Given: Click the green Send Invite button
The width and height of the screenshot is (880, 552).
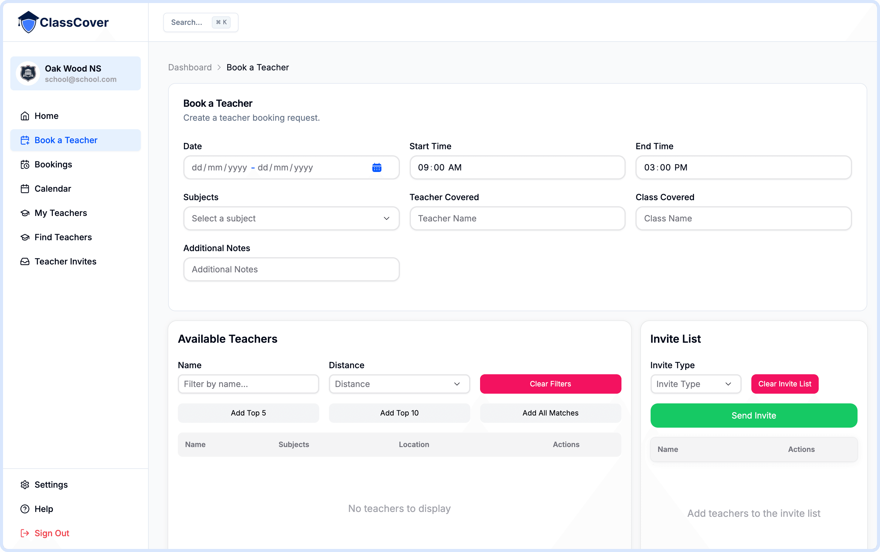Looking at the screenshot, I should click(754, 416).
